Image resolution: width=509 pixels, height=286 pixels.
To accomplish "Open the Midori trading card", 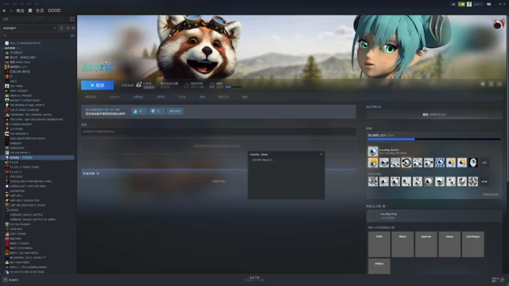I will [403, 244].
